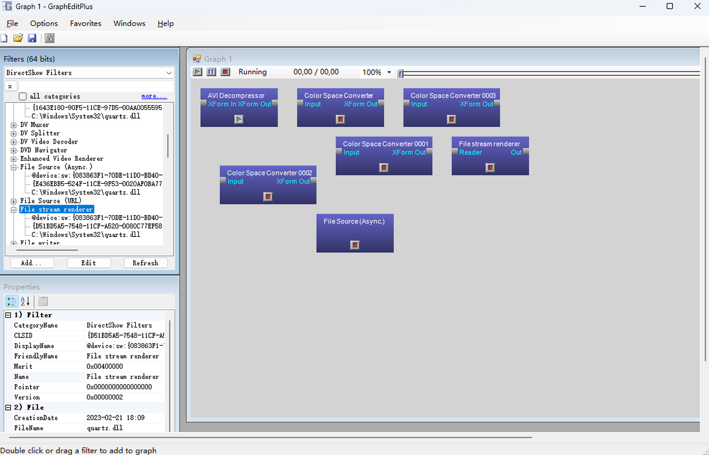Click the graph seek slider thumb
This screenshot has height=455, width=709.
pos(401,73)
